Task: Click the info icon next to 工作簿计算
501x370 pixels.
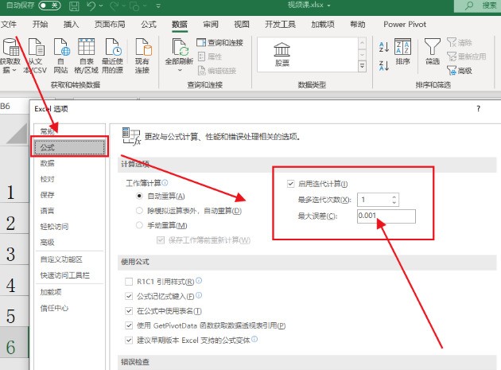Action: click(165, 182)
